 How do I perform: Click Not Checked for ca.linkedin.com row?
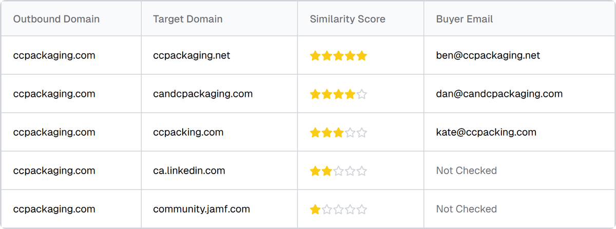(467, 171)
